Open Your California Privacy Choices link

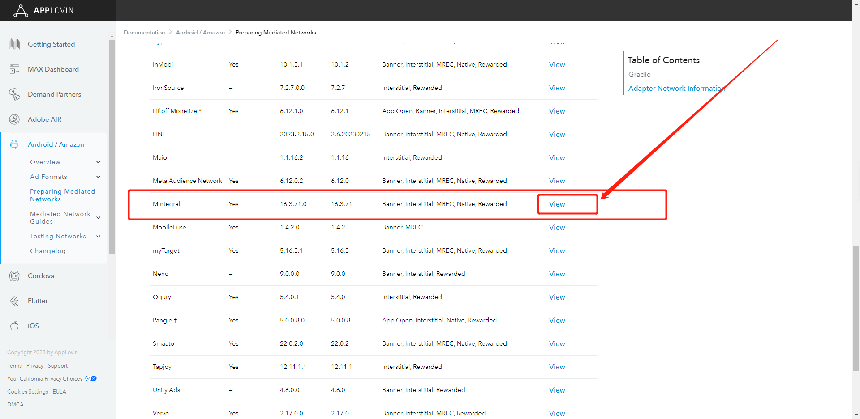coord(45,379)
